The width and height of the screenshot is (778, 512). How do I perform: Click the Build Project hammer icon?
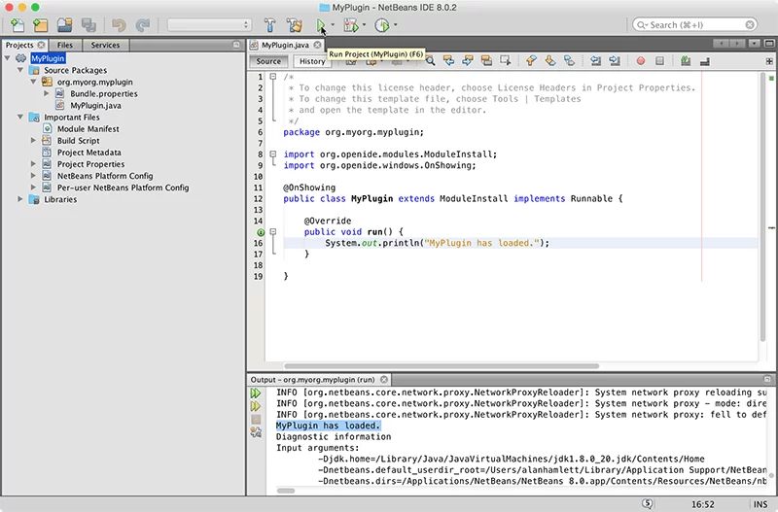pyautogui.click(x=270, y=25)
